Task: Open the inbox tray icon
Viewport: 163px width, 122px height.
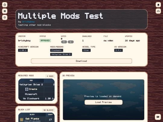Action: click(x=158, y=11)
